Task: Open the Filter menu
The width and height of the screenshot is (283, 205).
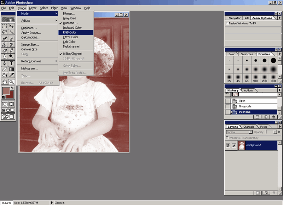Action: [x=54, y=8]
